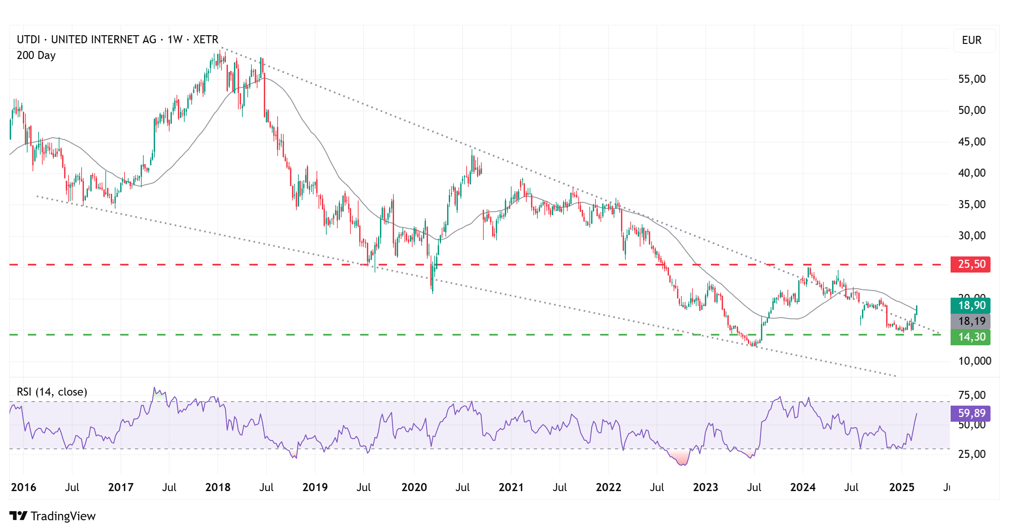Click the 2021 time axis label
The height and width of the screenshot is (532, 1009).
(x=511, y=487)
